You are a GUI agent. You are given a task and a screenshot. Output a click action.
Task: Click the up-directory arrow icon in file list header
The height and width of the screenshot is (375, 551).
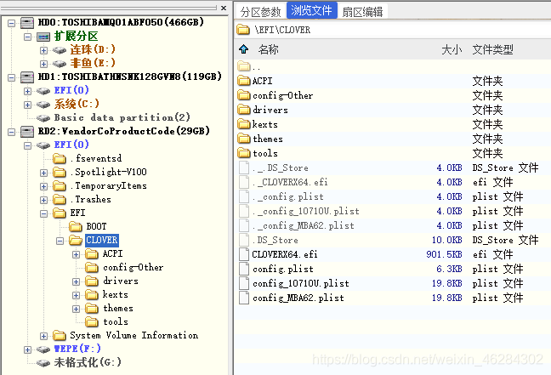[244, 50]
